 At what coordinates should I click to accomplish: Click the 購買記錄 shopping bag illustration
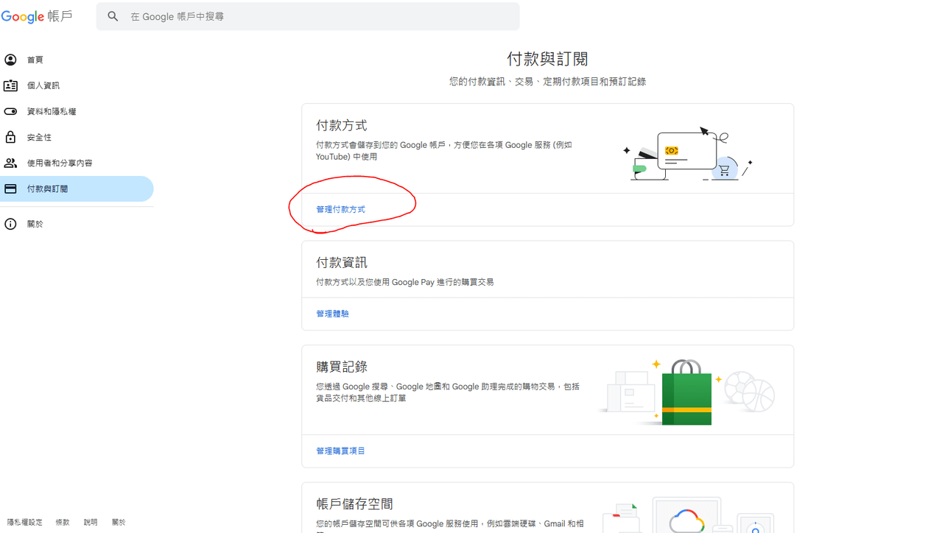click(x=686, y=392)
